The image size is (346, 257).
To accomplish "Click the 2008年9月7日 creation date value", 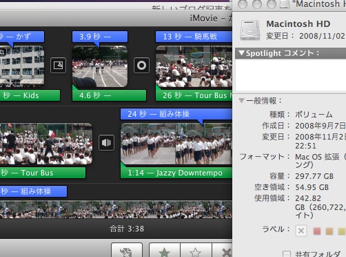I will [320, 126].
